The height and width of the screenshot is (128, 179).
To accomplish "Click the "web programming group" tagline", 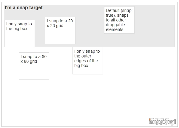I will tap(160, 119).
